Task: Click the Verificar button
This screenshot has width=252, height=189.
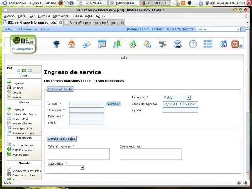Action: click(x=113, y=104)
